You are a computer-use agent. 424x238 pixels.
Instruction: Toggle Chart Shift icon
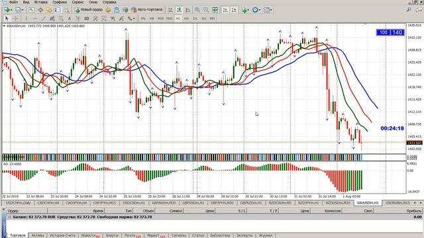coord(234,10)
